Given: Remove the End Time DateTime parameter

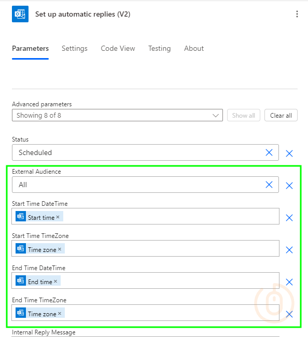Looking at the screenshot, I should pyautogui.click(x=289, y=282).
